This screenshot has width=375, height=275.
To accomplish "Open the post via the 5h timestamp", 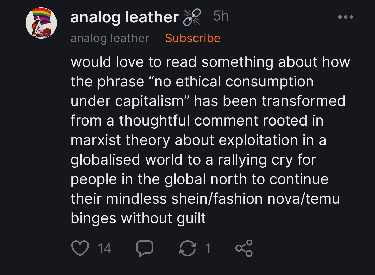I will [x=221, y=16].
